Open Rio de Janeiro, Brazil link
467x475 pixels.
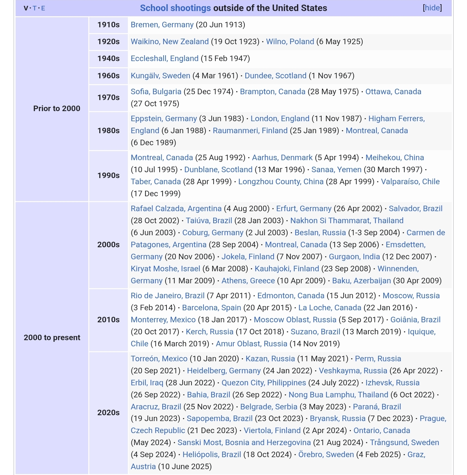coord(167,296)
